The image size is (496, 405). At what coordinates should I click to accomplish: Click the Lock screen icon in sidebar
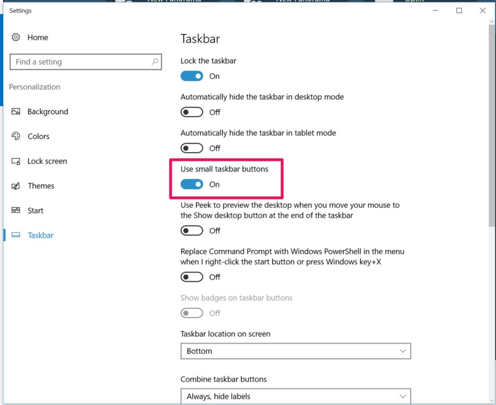(16, 161)
